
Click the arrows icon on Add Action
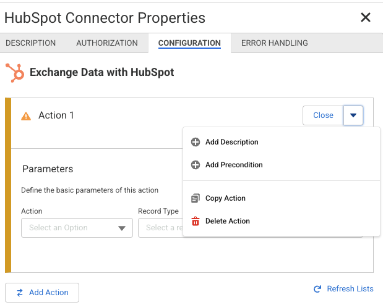[x=20, y=293]
